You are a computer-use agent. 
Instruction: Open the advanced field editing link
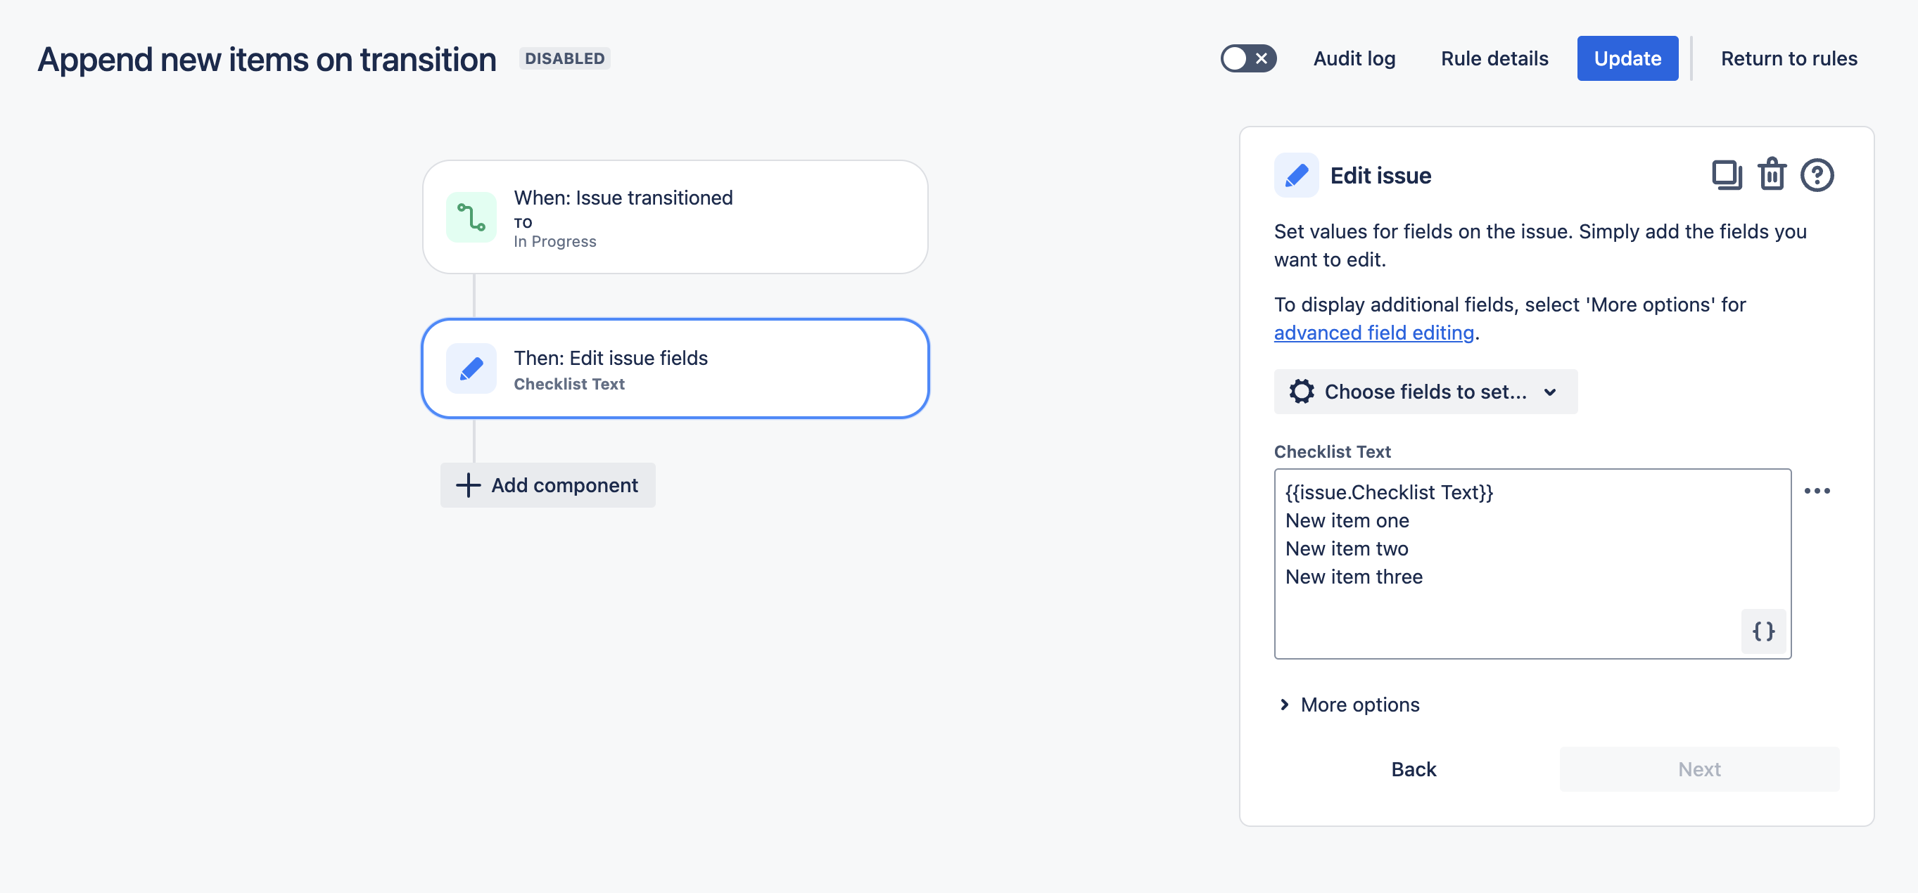1373,333
